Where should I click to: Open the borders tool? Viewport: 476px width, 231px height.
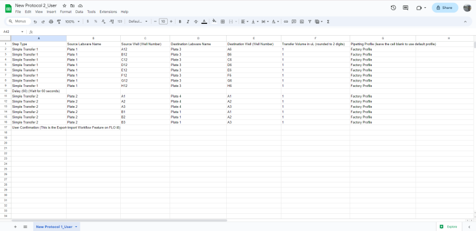[223, 21]
